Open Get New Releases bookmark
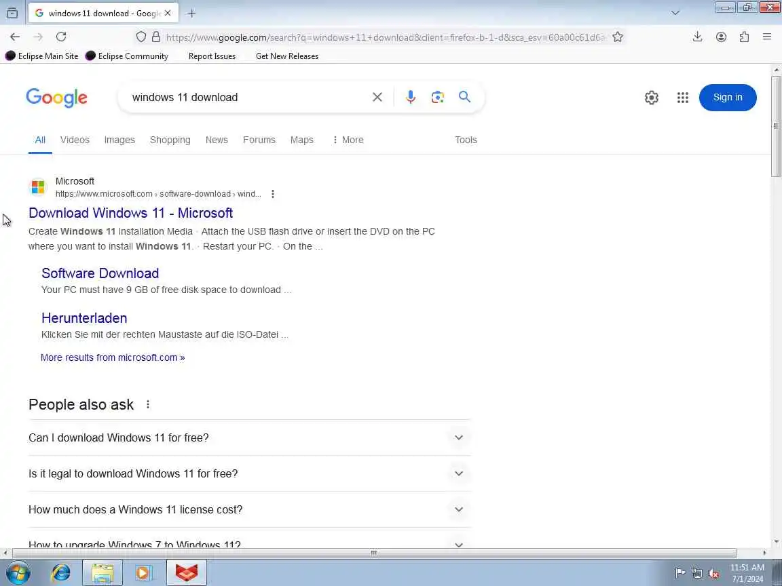Screen dimensions: 782x586 pyautogui.click(x=286, y=56)
